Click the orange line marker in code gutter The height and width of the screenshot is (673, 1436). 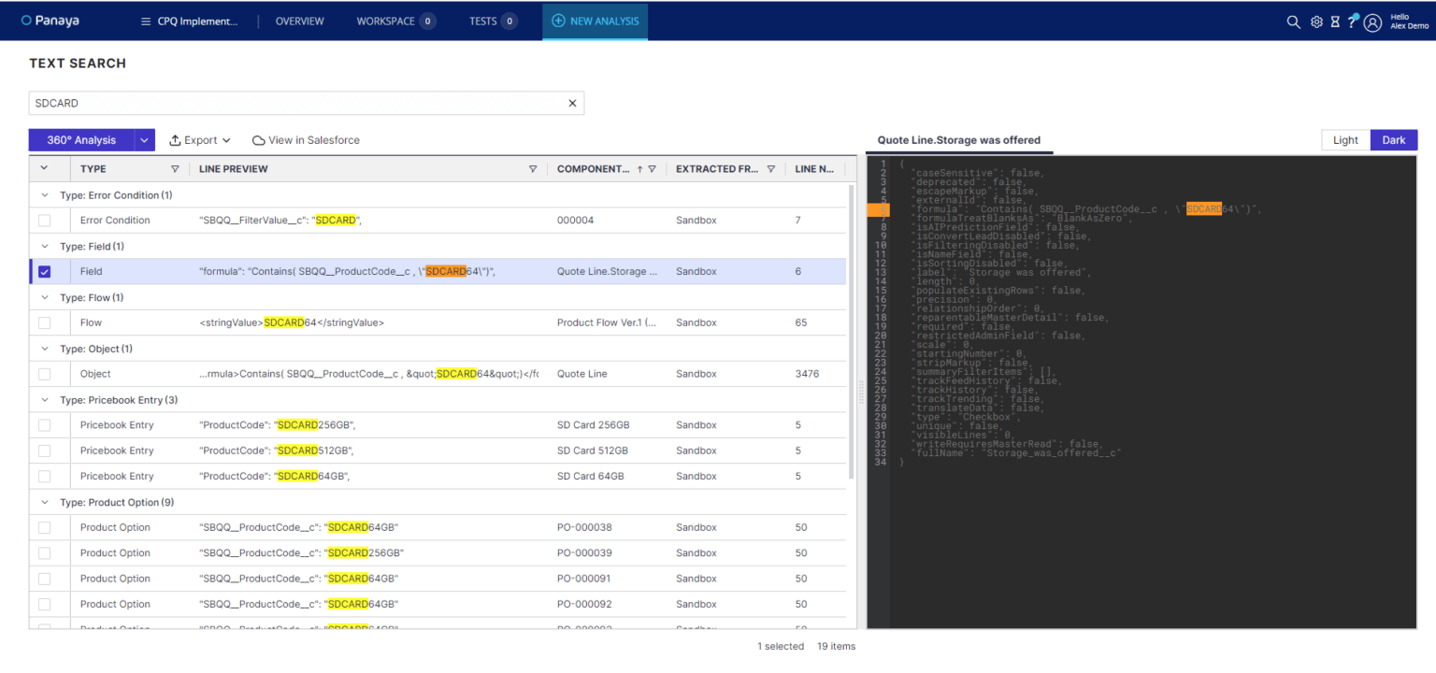878,209
